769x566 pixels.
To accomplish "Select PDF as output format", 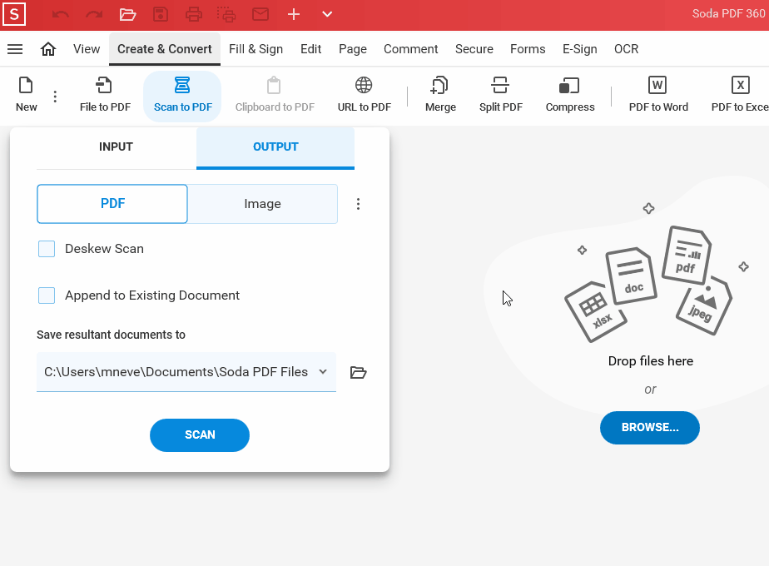I will click(112, 204).
